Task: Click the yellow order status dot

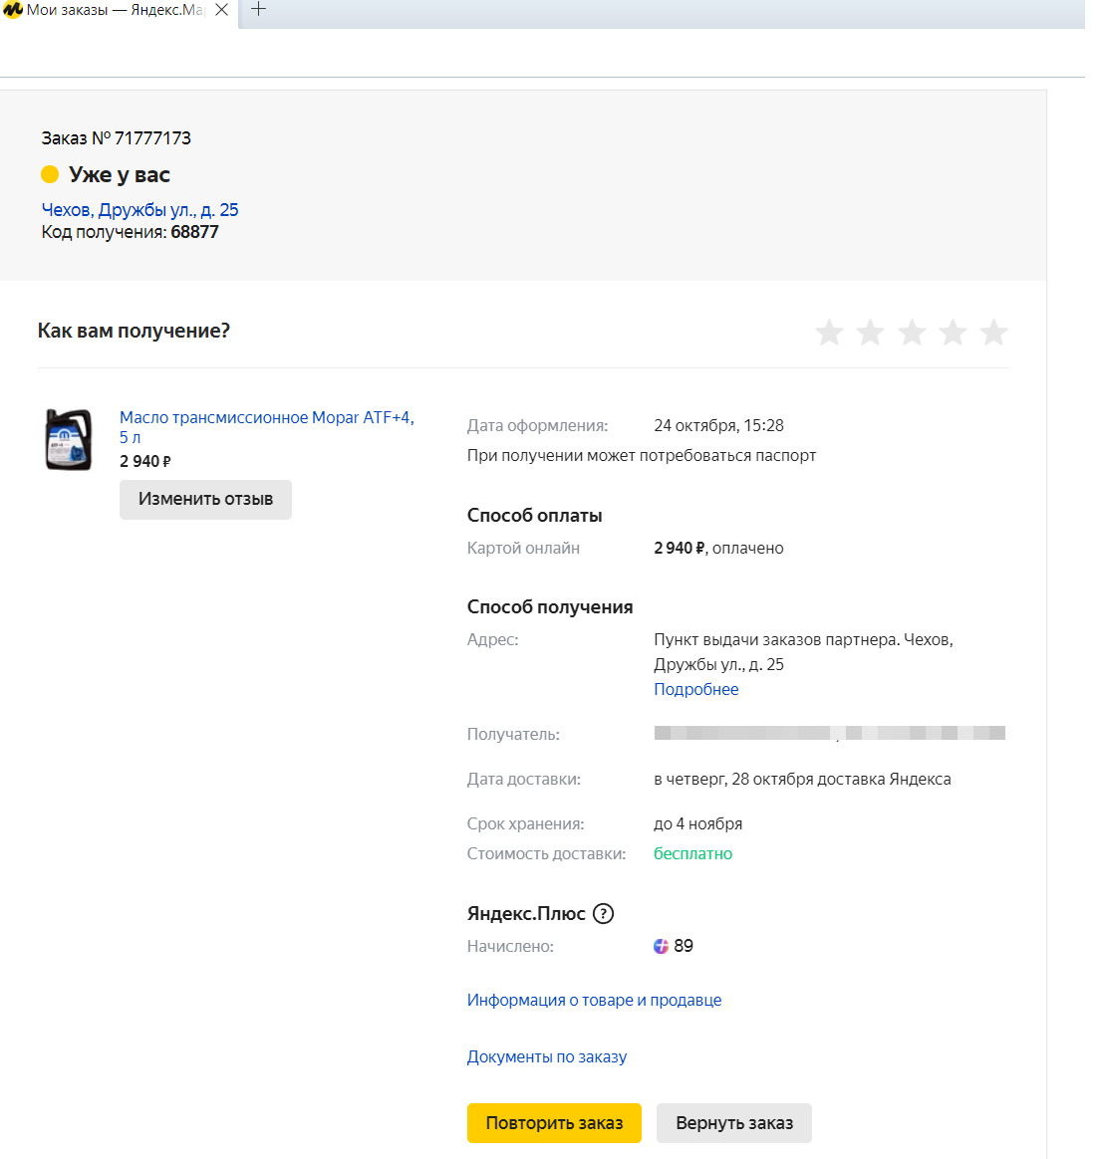Action: click(x=50, y=175)
